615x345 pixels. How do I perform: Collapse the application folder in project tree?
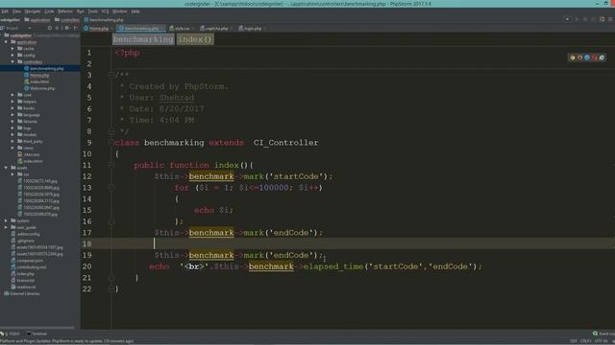(x=6, y=42)
